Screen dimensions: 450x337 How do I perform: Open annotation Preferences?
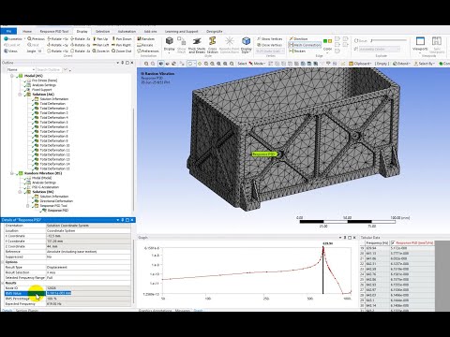coord(148,51)
